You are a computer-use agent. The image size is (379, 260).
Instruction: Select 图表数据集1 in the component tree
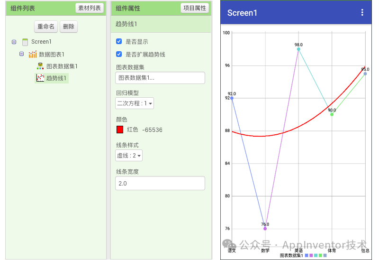[62, 66]
